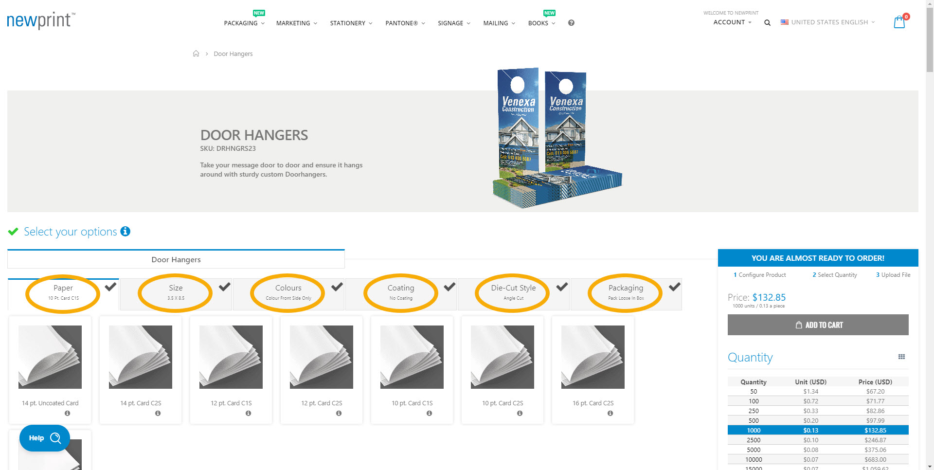Choose 16 pt. Card C2S paper thumbnail
934x470 pixels.
point(593,357)
